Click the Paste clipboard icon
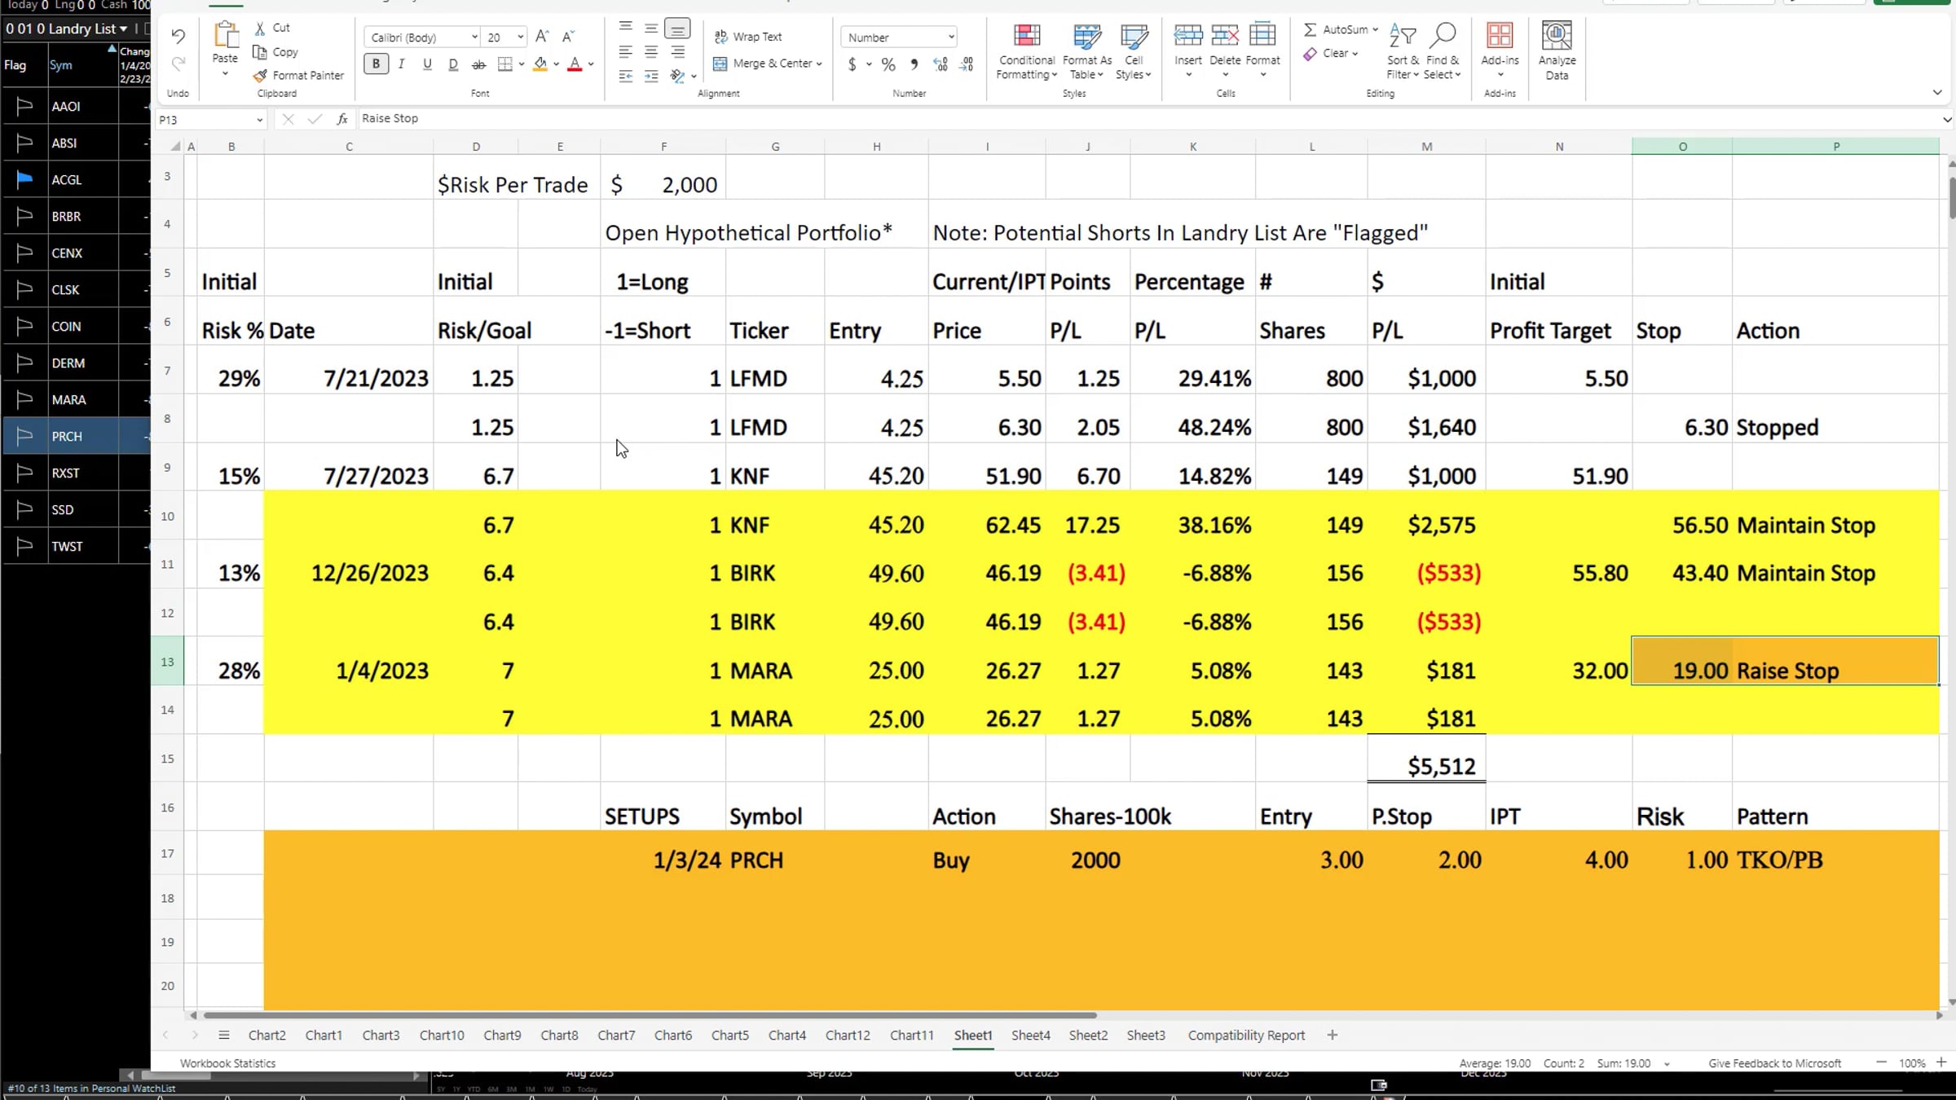This screenshot has width=1956, height=1100. [225, 36]
